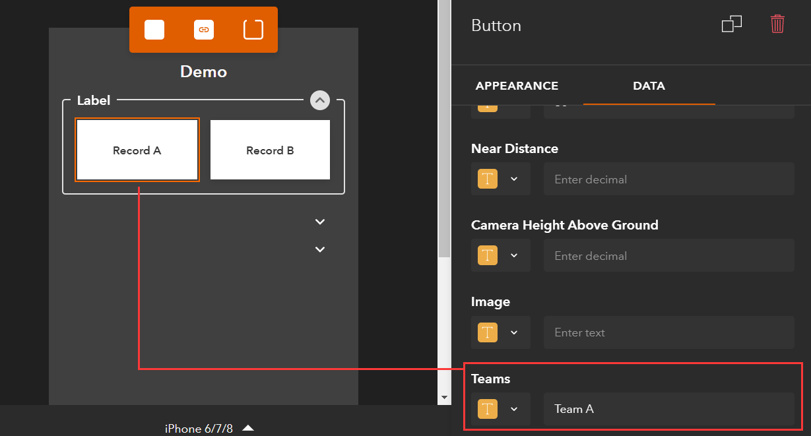Screen dimensions: 811x436
Task: Collapse the Label group with circular chevron
Action: coord(320,100)
